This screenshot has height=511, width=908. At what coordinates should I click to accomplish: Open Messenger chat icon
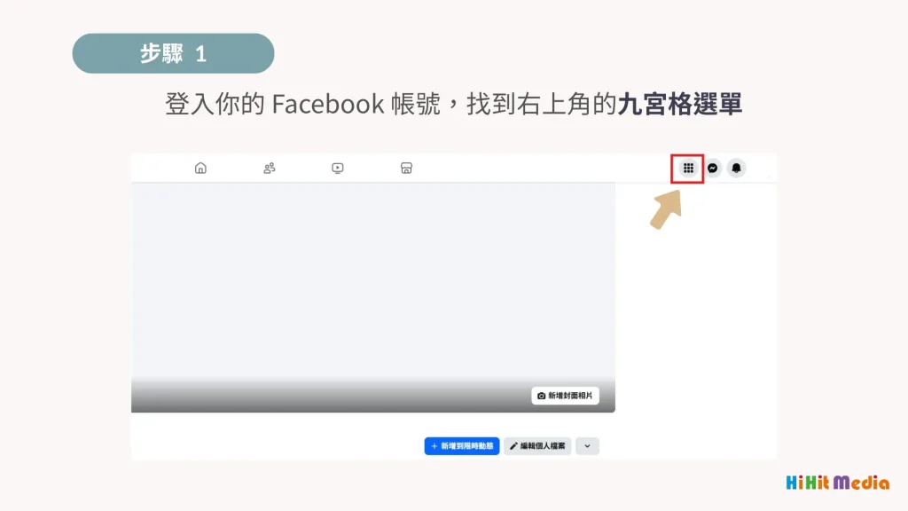[x=712, y=168]
